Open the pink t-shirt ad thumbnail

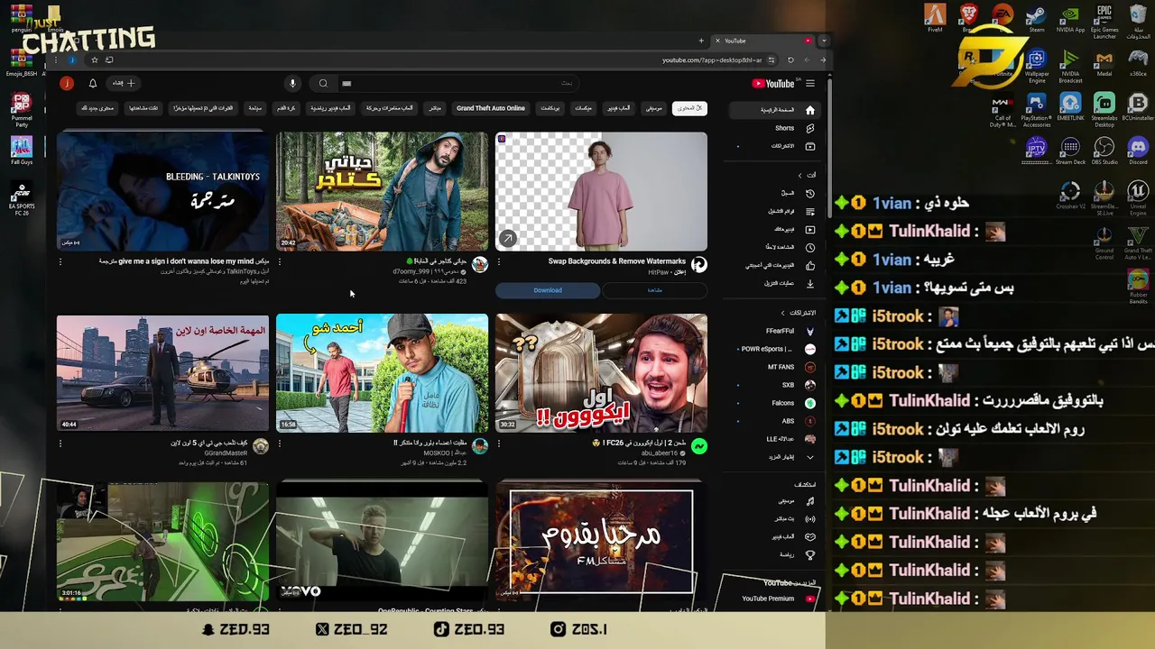[x=601, y=192]
